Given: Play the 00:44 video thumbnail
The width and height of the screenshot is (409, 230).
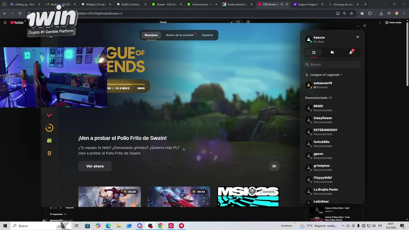Looking at the screenshot, I should point(179,197).
